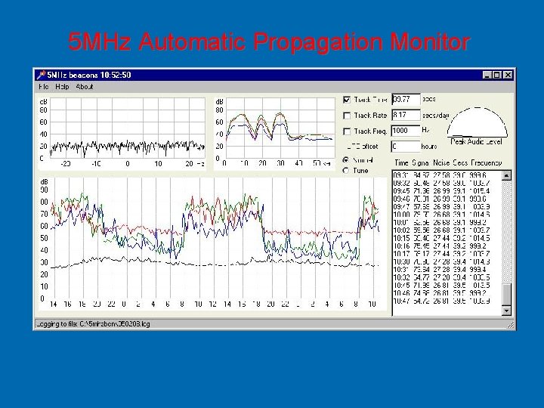Click the Peak Audio Level meter
The image size is (544, 408).
click(x=478, y=122)
